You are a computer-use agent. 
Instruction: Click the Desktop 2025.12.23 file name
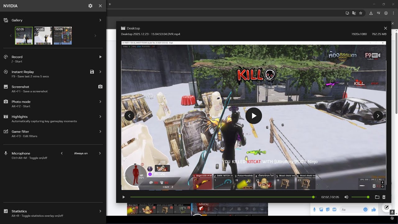[x=150, y=34]
